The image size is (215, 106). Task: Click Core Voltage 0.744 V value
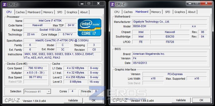coord(67,34)
